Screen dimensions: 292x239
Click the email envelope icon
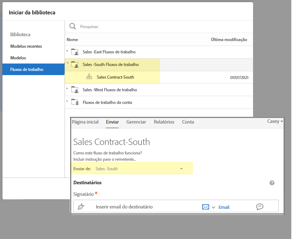[206, 207]
